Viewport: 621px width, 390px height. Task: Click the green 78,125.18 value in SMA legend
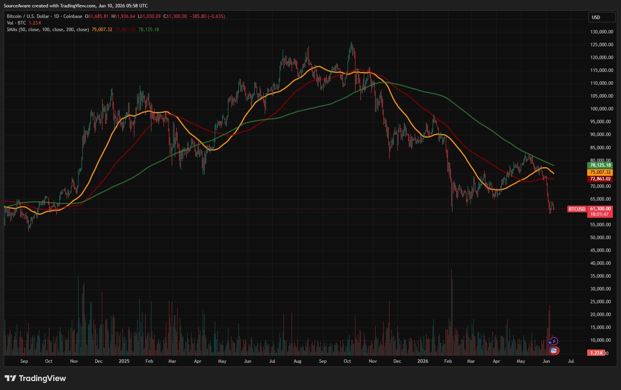[x=148, y=30]
